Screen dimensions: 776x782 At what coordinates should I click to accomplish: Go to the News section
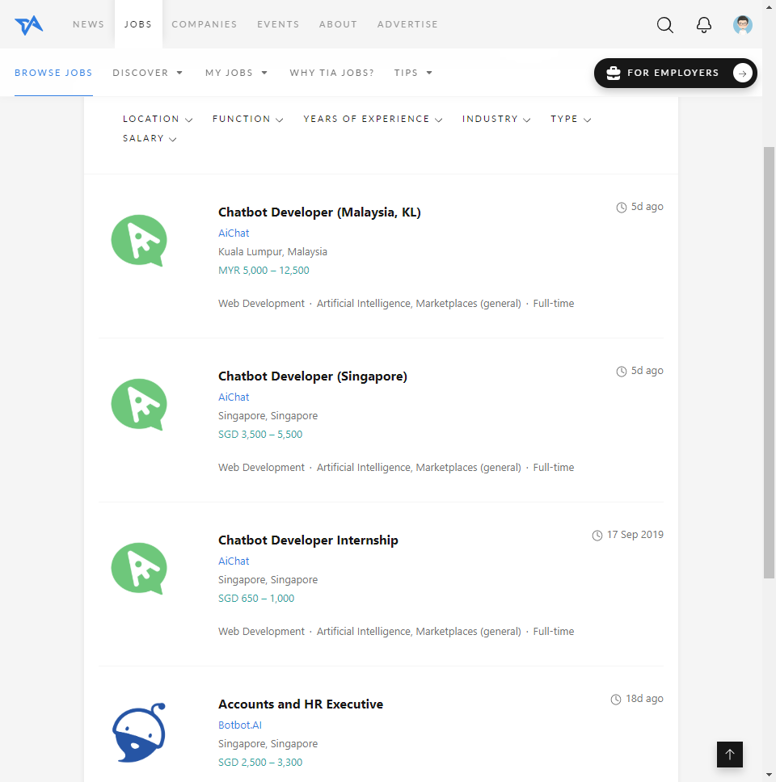(88, 24)
